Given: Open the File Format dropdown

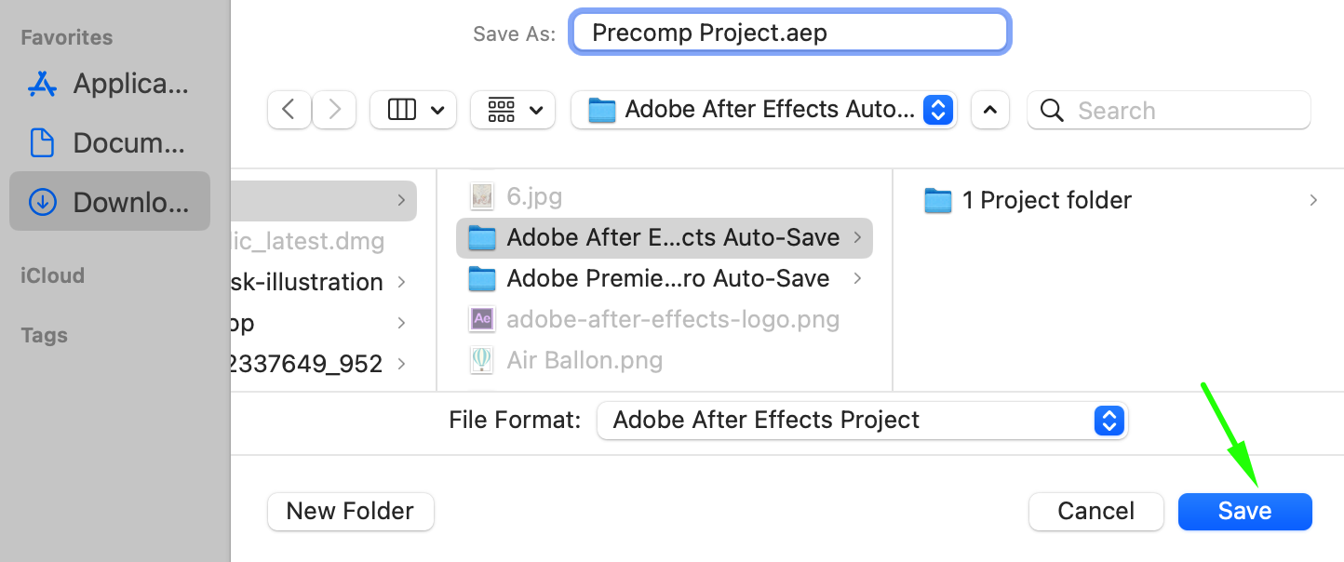Looking at the screenshot, I should point(862,421).
